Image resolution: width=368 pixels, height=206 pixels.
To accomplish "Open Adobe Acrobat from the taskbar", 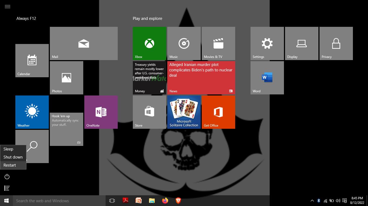I will 125,201.
